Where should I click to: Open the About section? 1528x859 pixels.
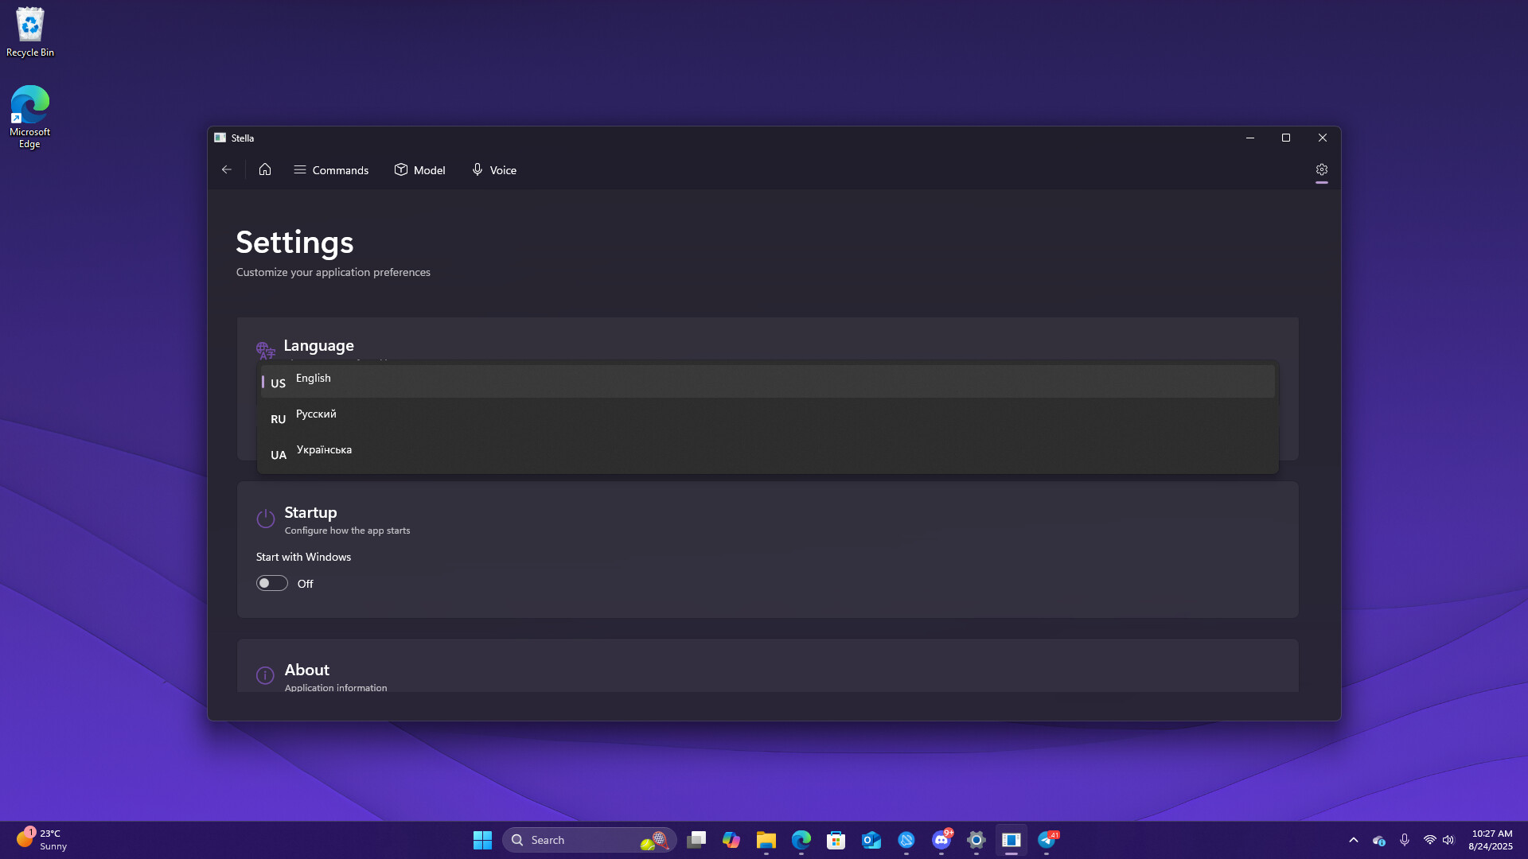[x=306, y=670]
